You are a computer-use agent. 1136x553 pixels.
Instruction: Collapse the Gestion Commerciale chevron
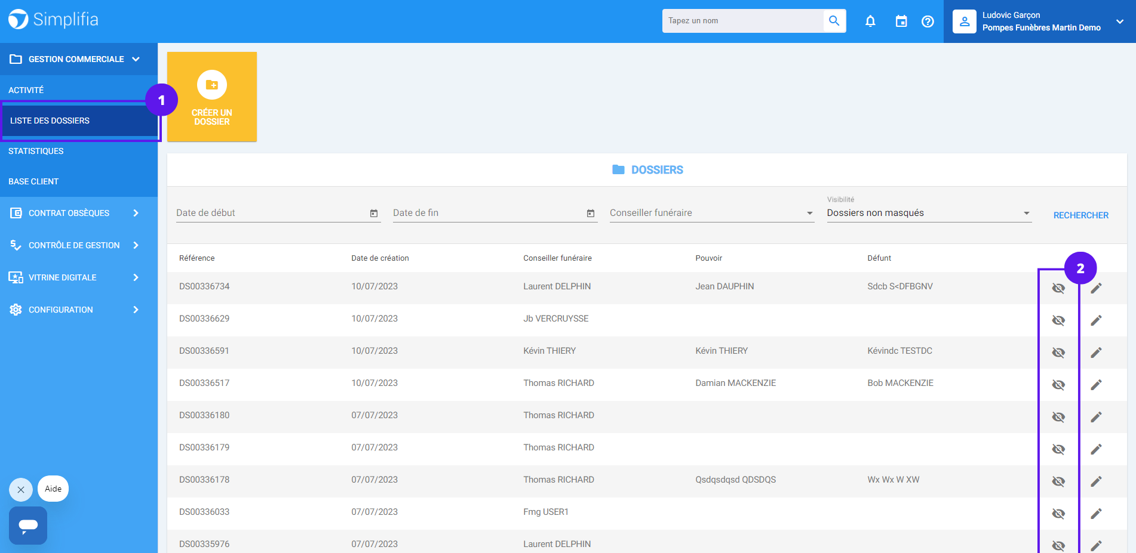[x=136, y=59]
